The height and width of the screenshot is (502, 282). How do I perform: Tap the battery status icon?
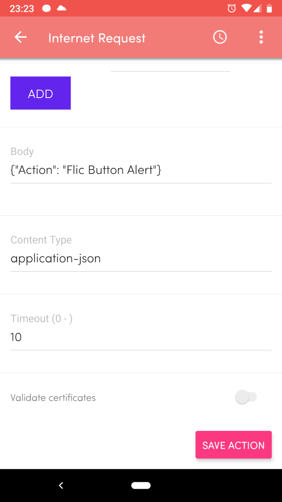pos(269,8)
